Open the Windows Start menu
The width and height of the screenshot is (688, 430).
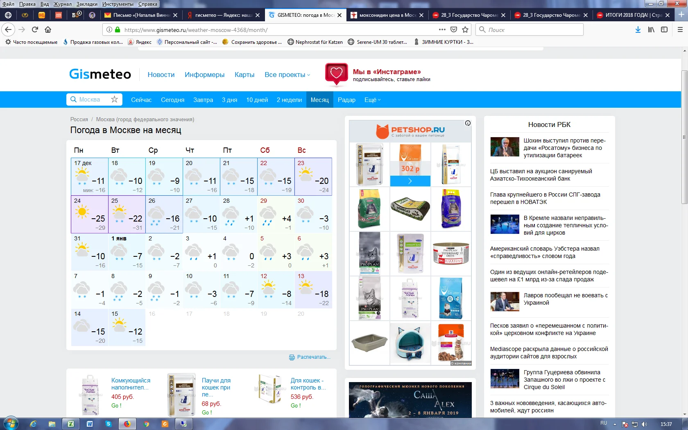pyautogui.click(x=11, y=424)
